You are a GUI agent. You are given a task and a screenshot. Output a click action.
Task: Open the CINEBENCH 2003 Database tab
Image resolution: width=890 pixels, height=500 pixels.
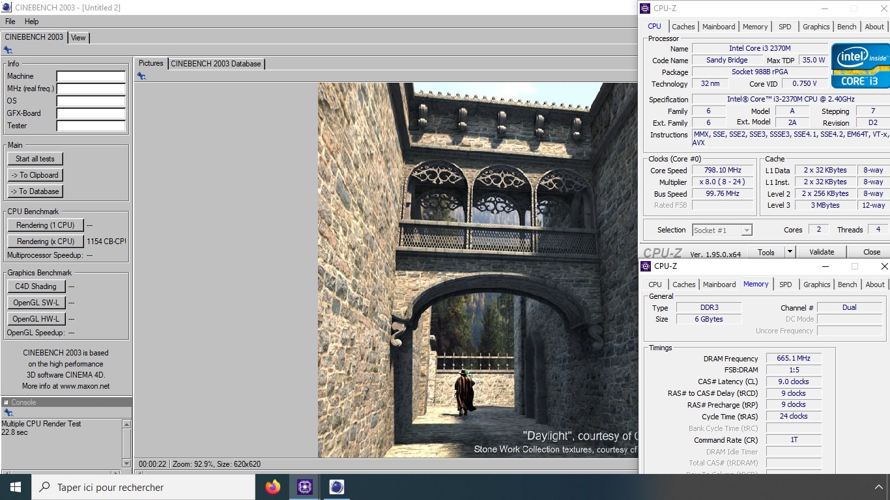point(216,64)
